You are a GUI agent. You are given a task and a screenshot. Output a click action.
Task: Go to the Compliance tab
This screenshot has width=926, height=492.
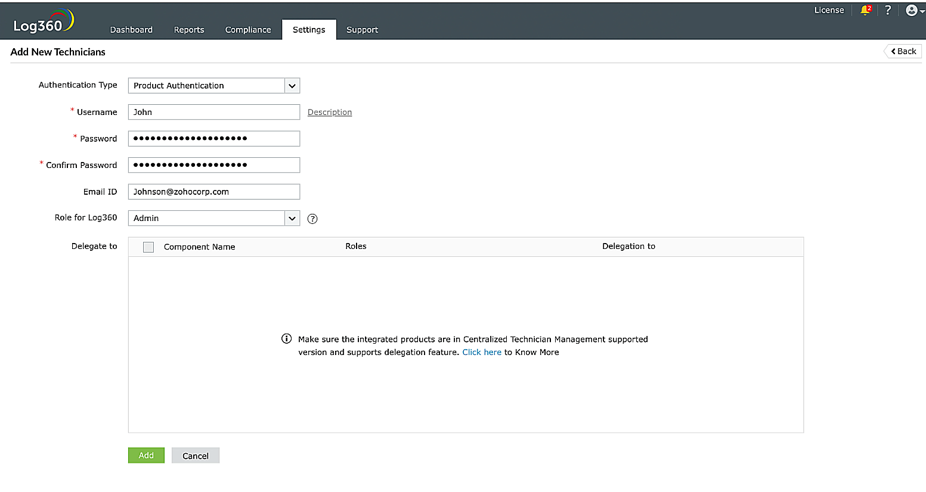pos(248,30)
